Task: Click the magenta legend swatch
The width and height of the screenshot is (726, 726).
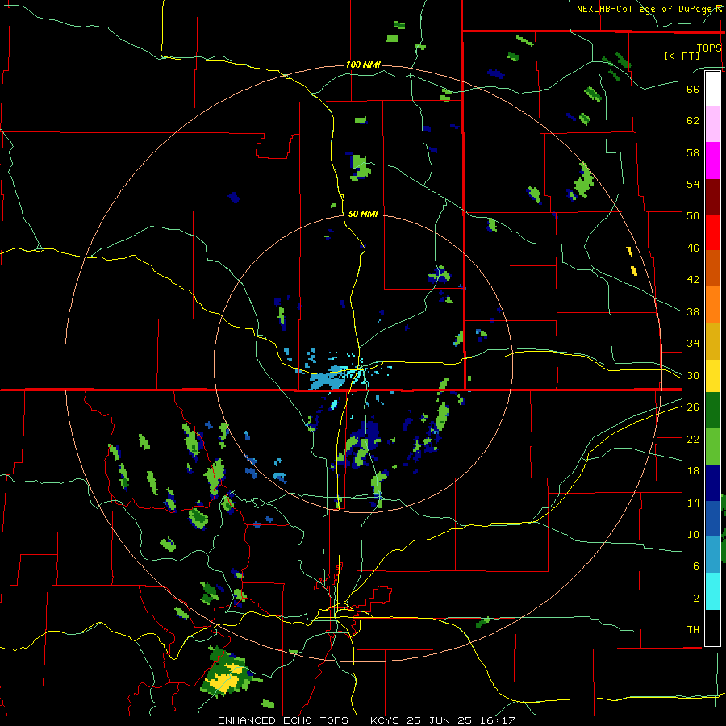Action: point(712,161)
